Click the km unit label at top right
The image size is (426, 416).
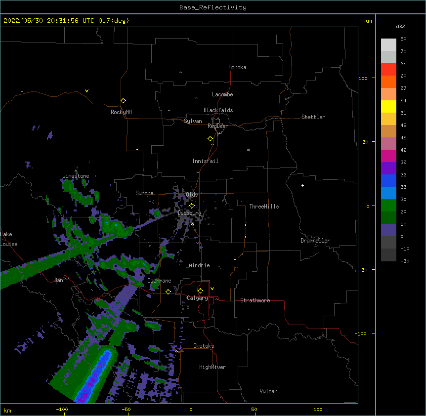(x=368, y=21)
